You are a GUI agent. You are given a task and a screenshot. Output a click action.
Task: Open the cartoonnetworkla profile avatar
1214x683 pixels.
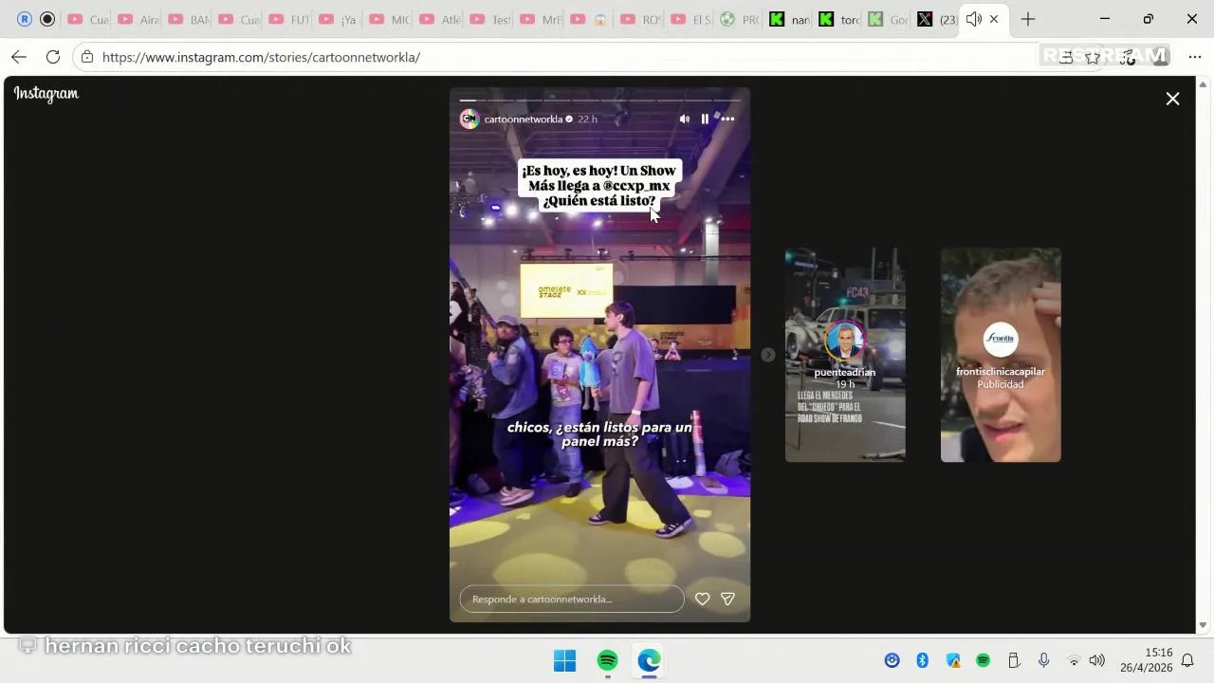click(469, 119)
